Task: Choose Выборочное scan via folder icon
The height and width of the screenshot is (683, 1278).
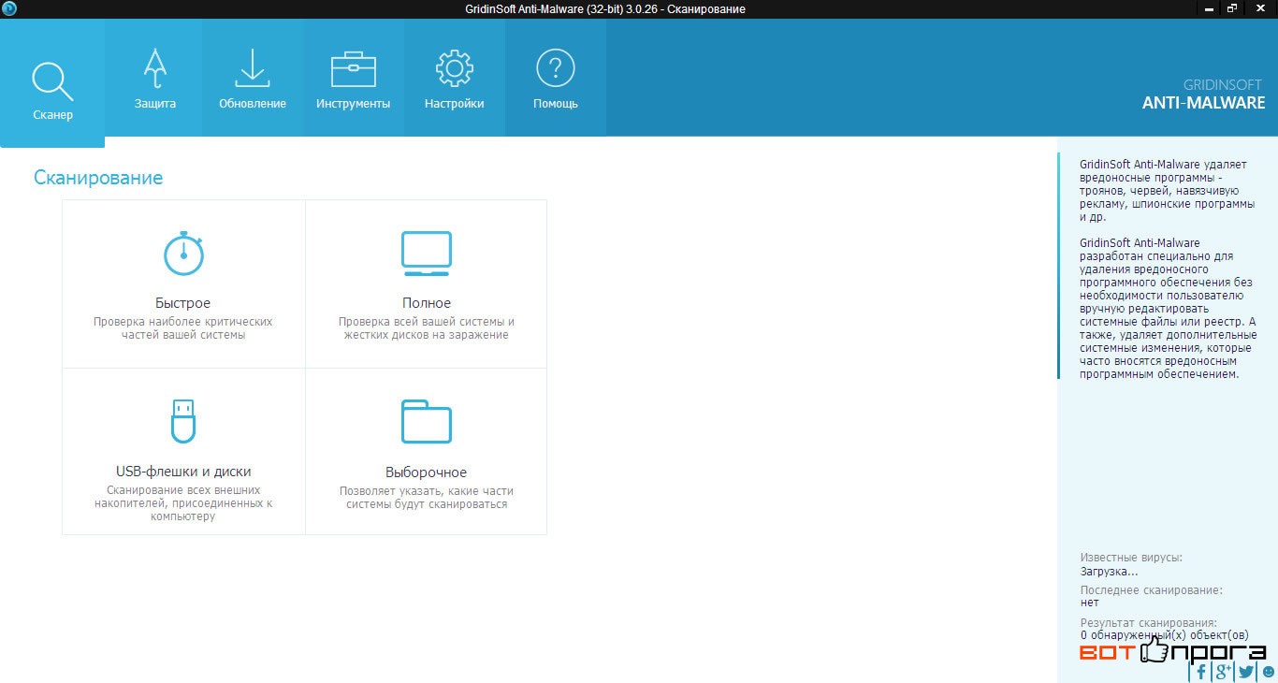Action: click(x=426, y=421)
